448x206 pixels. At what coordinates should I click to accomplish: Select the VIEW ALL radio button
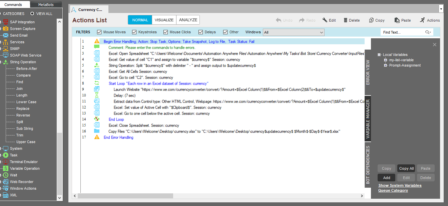(x=32, y=14)
